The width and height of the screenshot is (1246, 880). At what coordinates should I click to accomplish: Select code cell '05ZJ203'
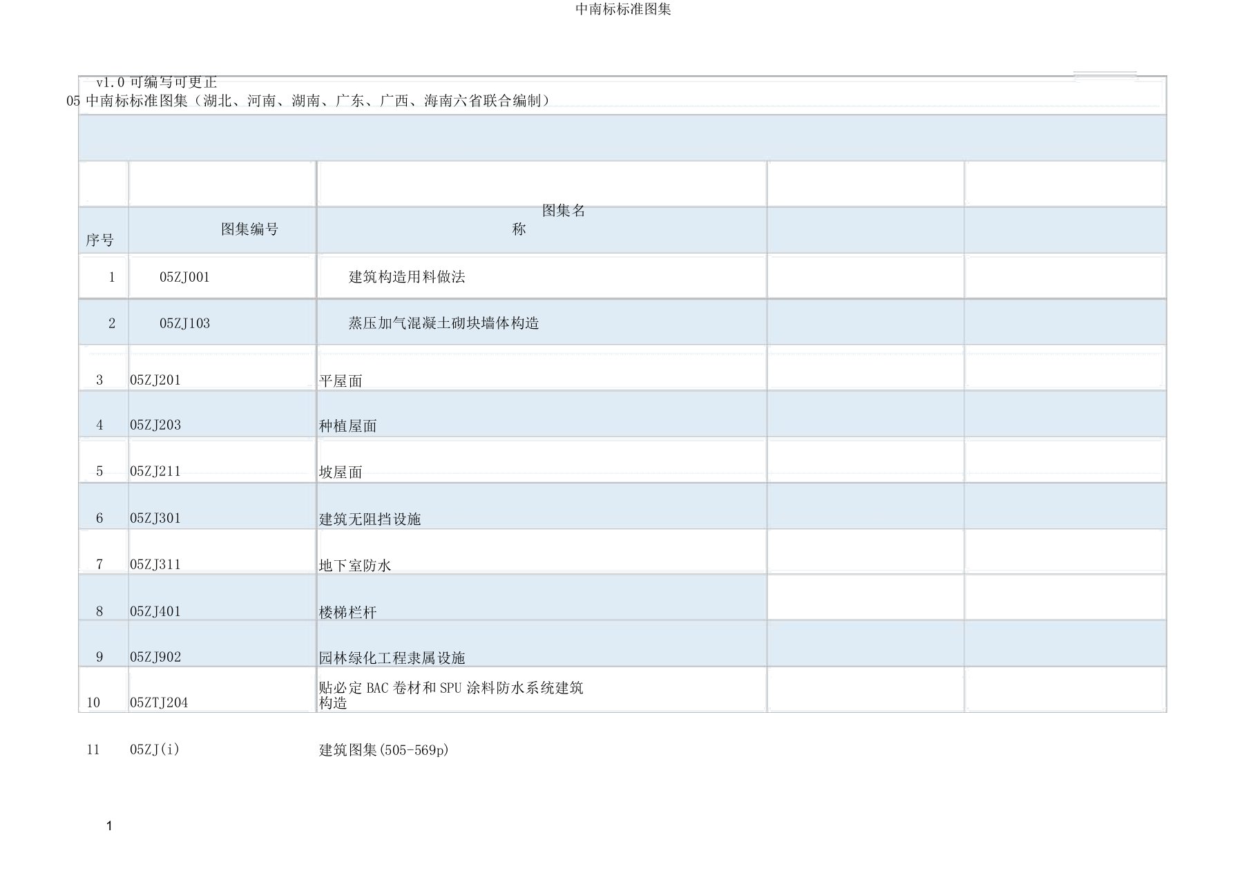pos(155,425)
